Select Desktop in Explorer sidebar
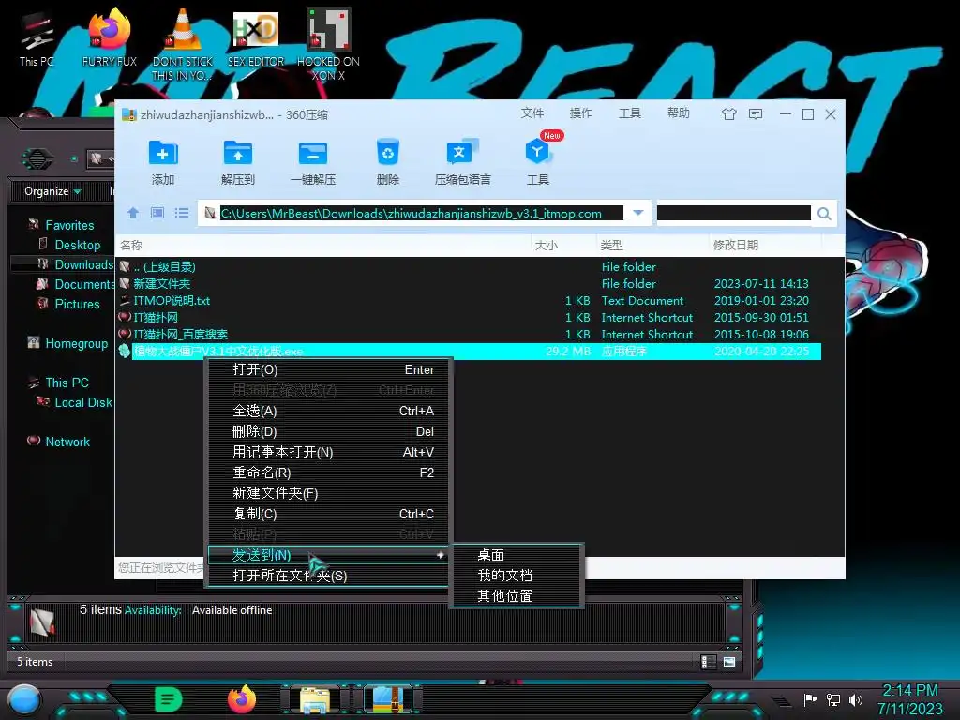 click(78, 245)
